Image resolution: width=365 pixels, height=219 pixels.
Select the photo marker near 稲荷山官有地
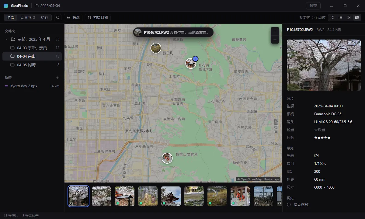click(167, 158)
